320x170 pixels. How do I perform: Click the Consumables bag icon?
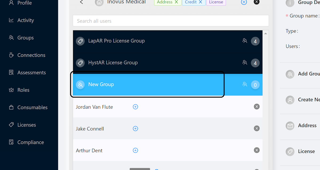pos(11,107)
